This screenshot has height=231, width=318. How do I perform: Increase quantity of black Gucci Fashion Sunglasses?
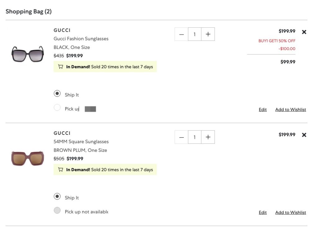[208, 34]
